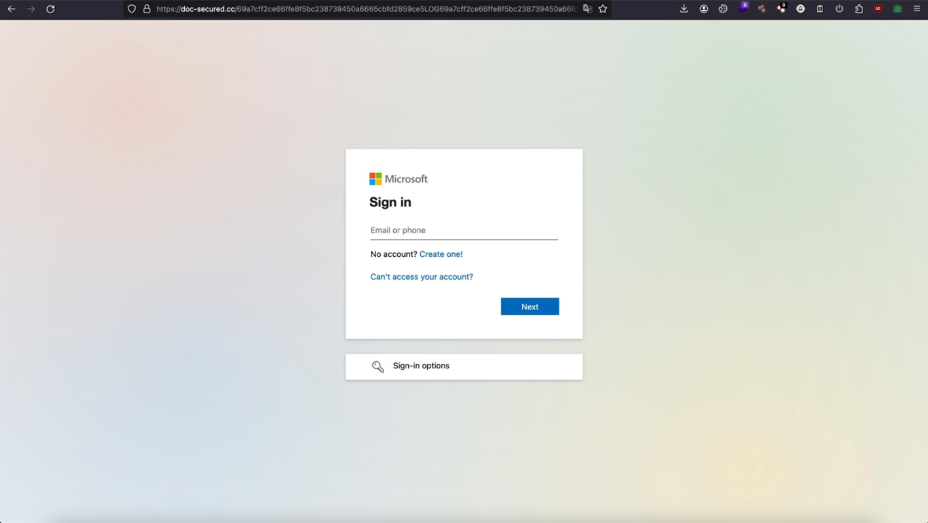Open the downloads panel

click(x=684, y=9)
